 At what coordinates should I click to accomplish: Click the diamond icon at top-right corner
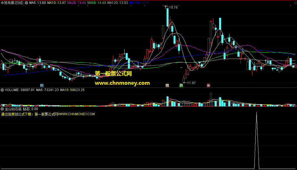coord(295,3)
